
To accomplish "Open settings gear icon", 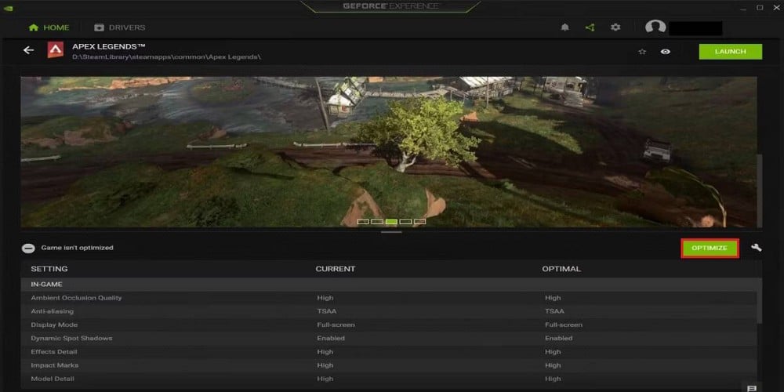I will pyautogui.click(x=615, y=27).
